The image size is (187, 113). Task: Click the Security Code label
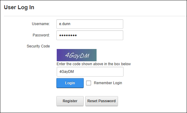pyautogui.click(x=38, y=46)
